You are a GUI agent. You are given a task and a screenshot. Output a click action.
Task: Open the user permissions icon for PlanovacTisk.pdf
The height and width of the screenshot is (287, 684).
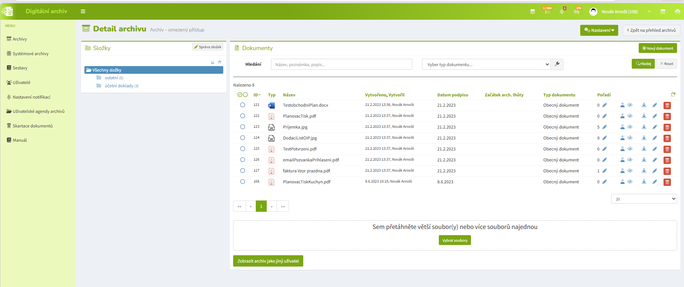pyautogui.click(x=622, y=116)
